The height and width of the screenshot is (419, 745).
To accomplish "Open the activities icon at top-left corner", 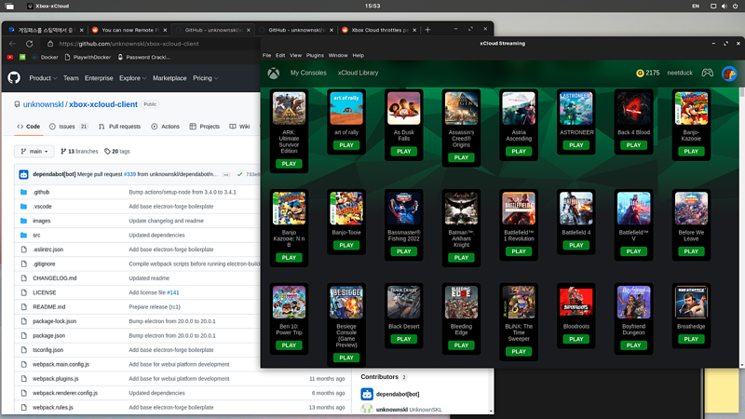I will pos(9,7).
